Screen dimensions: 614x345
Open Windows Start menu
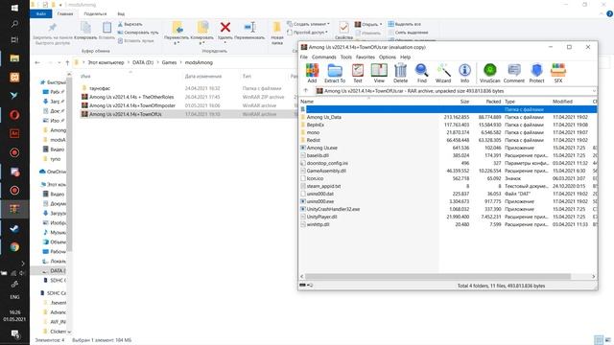pos(14,8)
